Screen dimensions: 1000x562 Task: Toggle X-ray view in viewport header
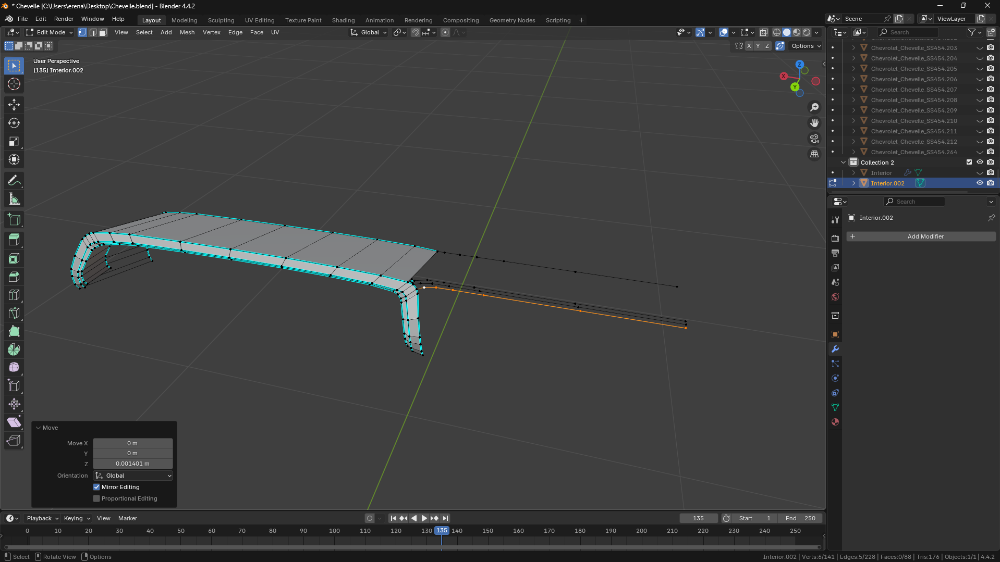[x=764, y=32]
